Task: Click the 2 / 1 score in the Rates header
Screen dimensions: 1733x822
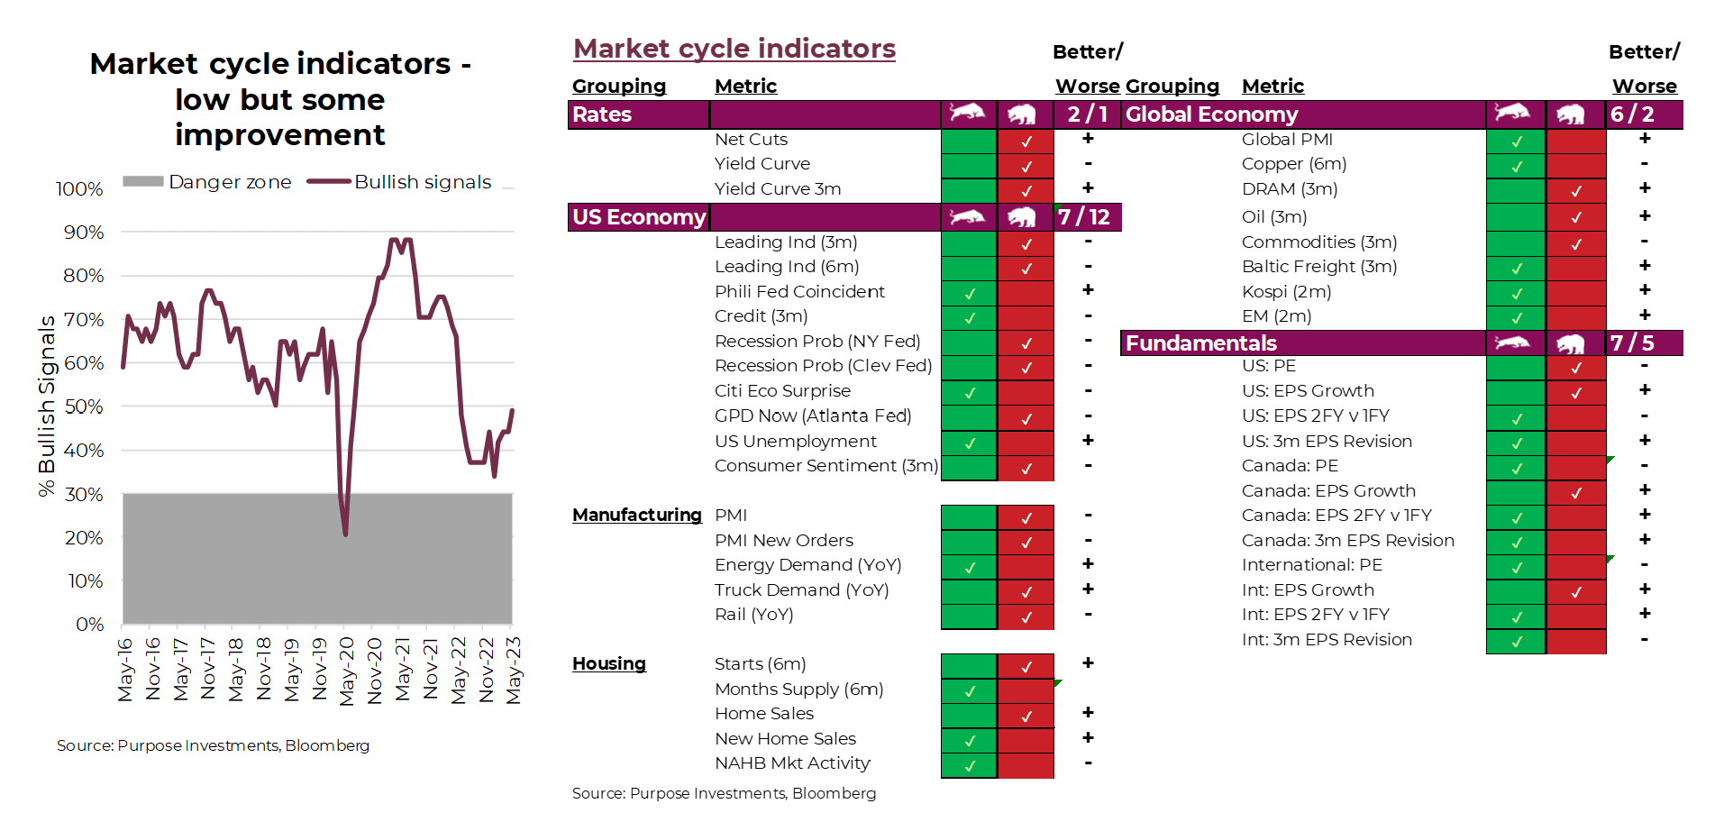Action: pos(1088,114)
